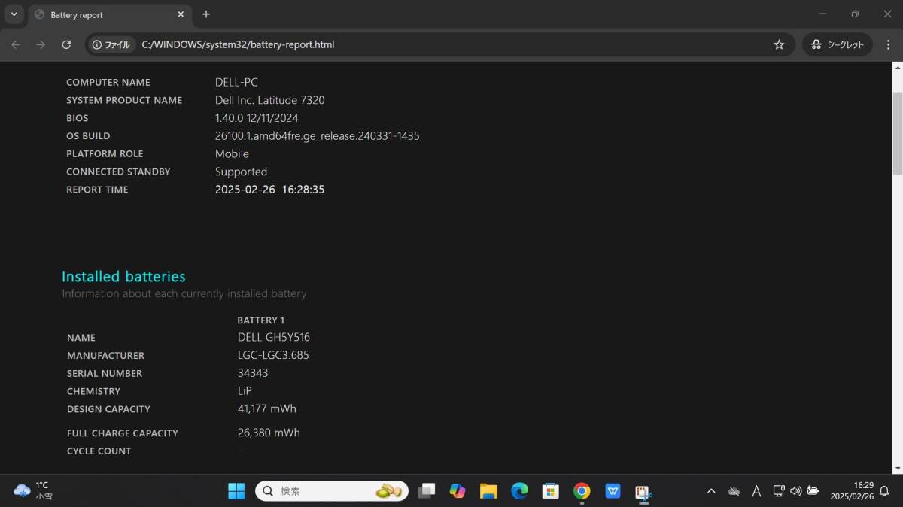Click the Chrome taskbar icon
Image resolution: width=903 pixels, height=507 pixels.
coord(582,491)
